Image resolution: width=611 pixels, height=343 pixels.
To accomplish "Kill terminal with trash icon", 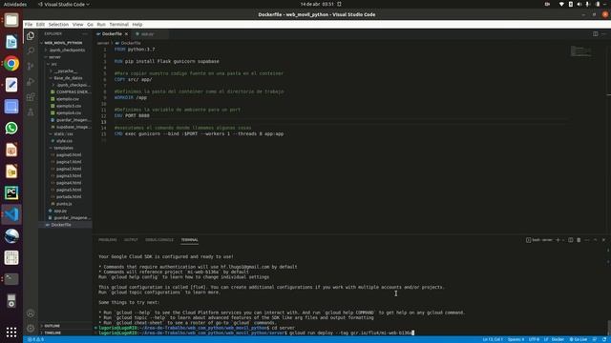I will coord(579,240).
